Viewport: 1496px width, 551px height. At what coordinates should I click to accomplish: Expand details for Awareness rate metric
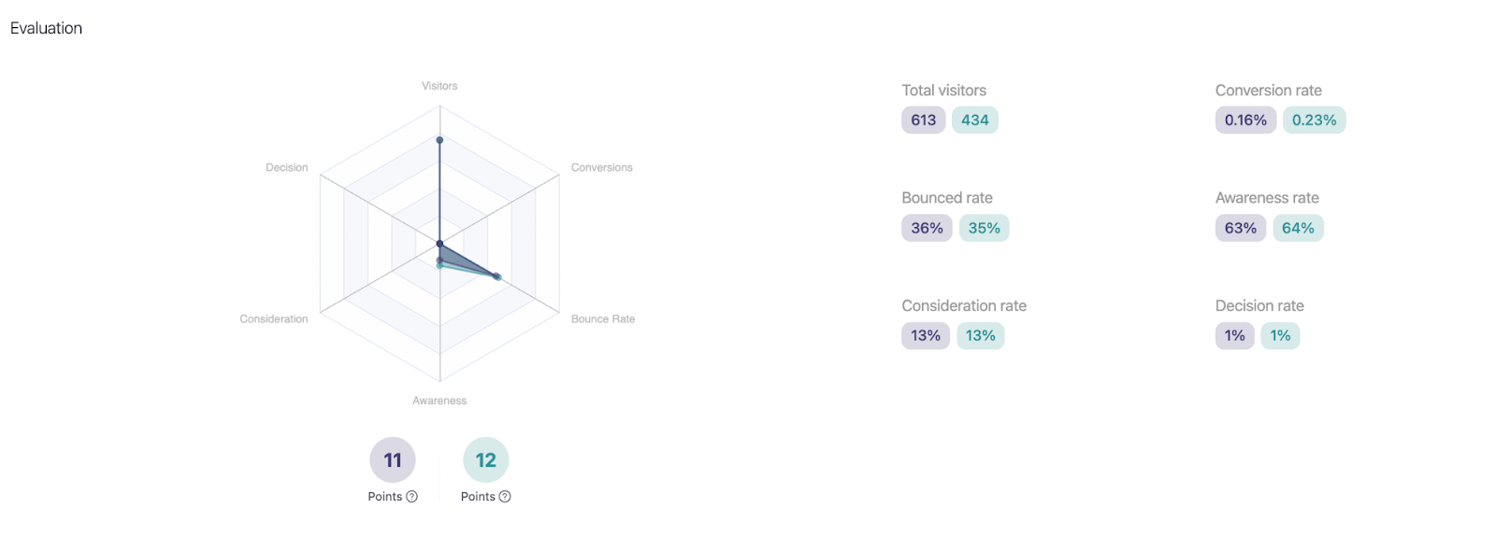[x=1267, y=197]
